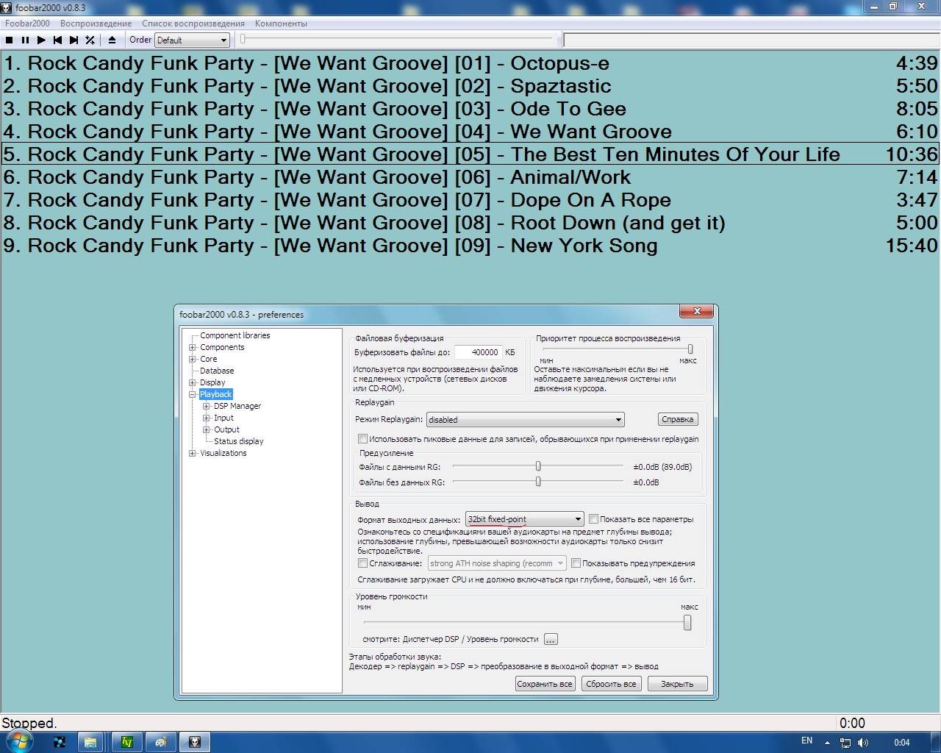Open the noise shaping dropdown
This screenshot has height=753, width=941.
click(x=497, y=563)
